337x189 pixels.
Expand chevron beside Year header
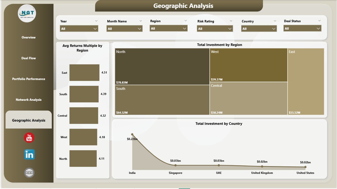(x=96, y=21)
